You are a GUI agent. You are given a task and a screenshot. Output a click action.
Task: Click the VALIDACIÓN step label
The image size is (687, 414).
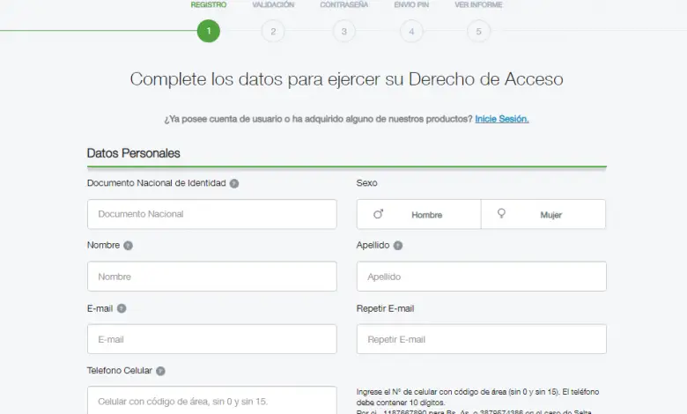click(x=273, y=4)
